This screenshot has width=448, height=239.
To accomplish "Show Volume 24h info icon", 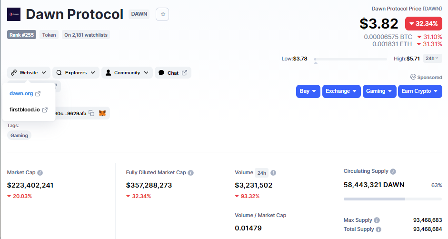I will [x=273, y=173].
